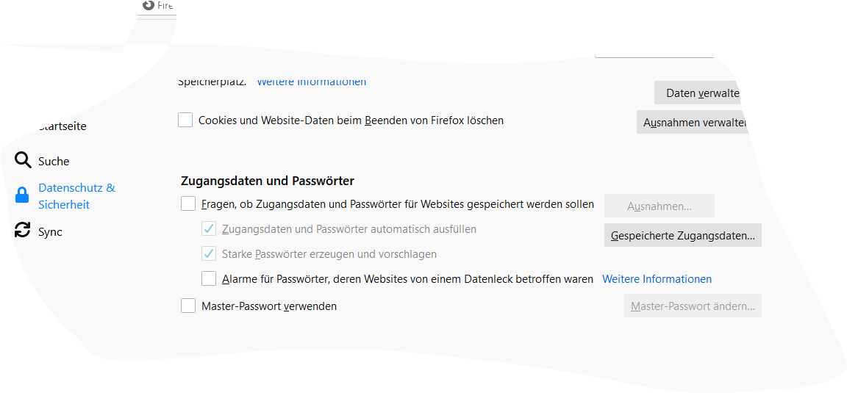Click the Firefox logo in the tab
The height and width of the screenshot is (393, 847).
click(149, 5)
